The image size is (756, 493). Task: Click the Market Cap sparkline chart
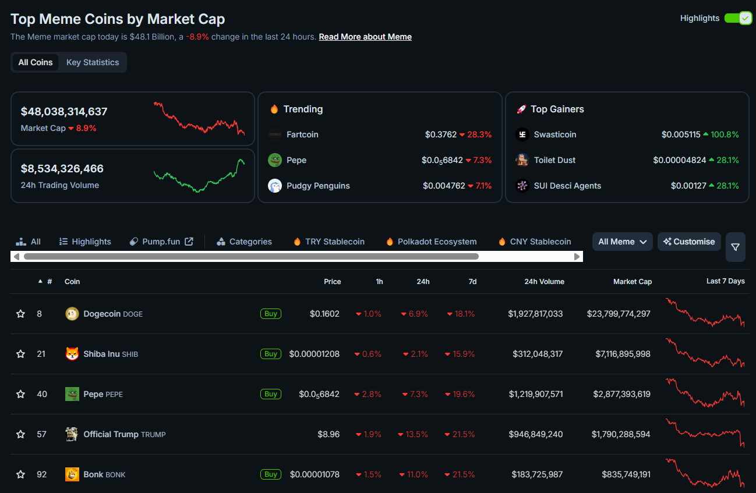199,119
